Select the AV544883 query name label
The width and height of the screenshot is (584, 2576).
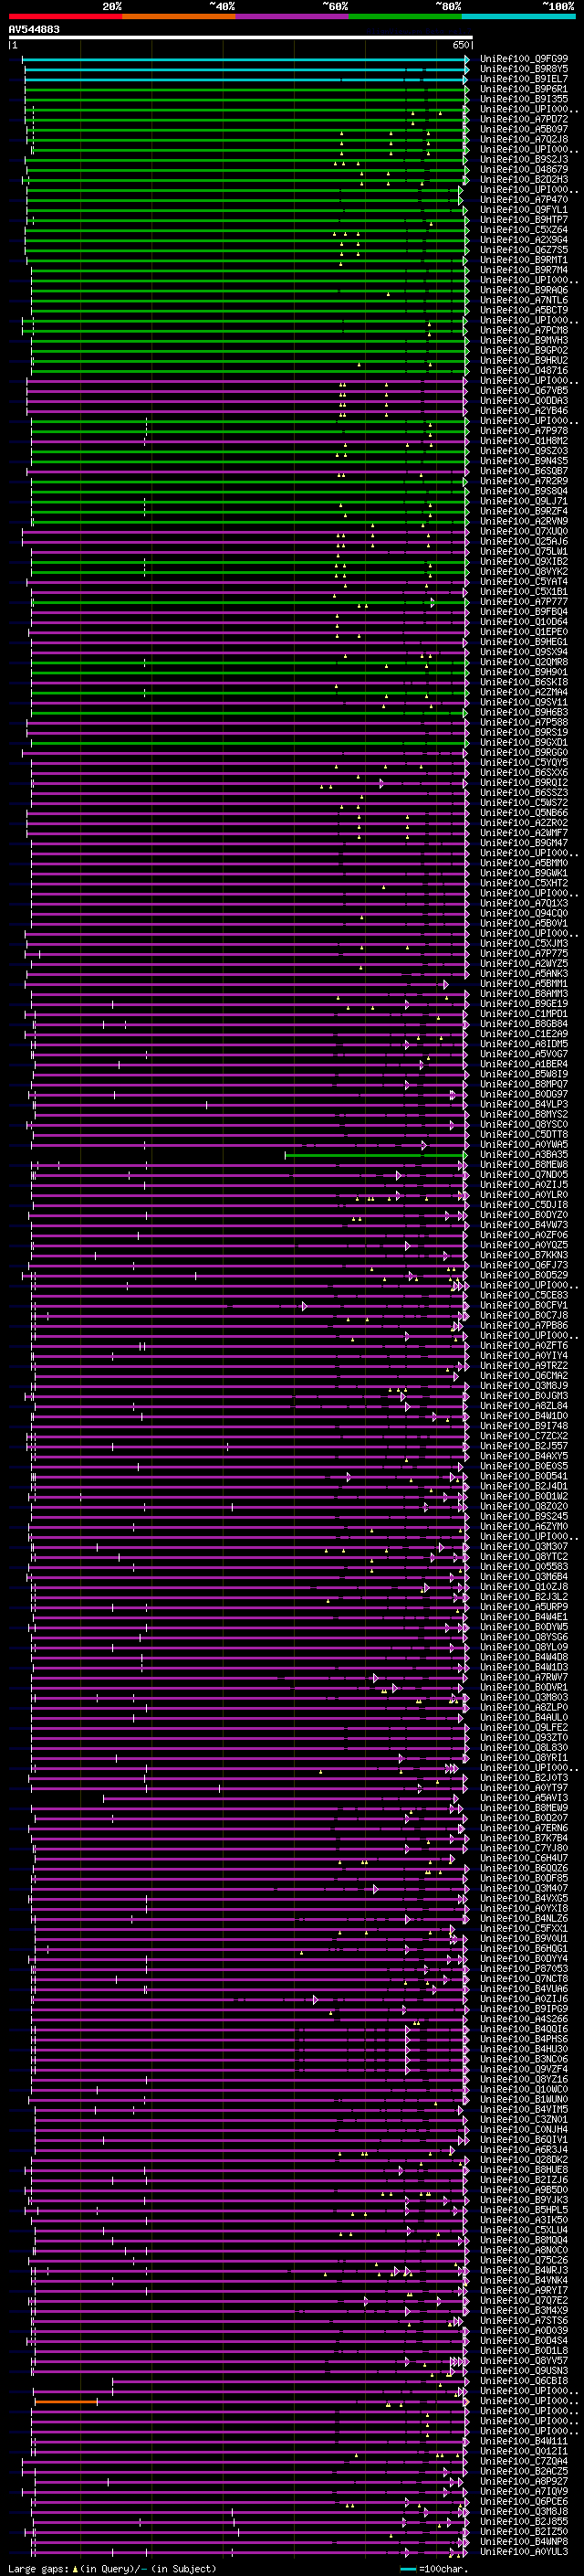(x=34, y=30)
